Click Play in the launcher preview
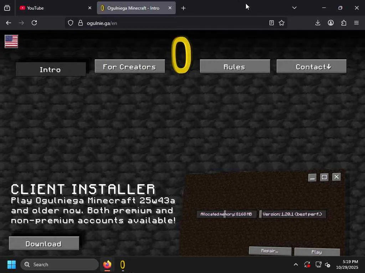This screenshot has width=365, height=273. pyautogui.click(x=317, y=252)
